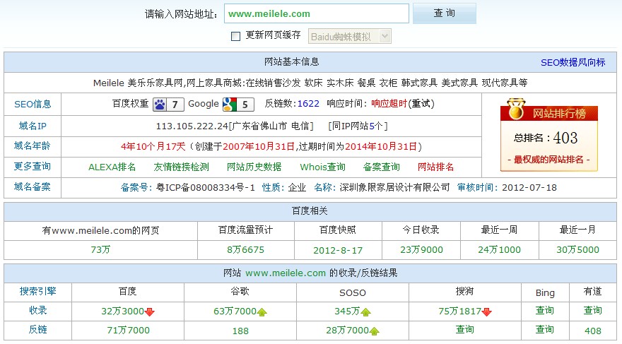Viewport: 622px width, 344px height.
Task: Enable the 更新网页缓存 checkbox
Action: click(236, 36)
